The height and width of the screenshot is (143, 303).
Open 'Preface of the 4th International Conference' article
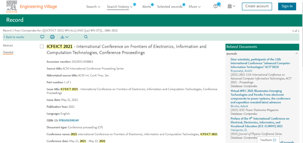(x=260, y=122)
